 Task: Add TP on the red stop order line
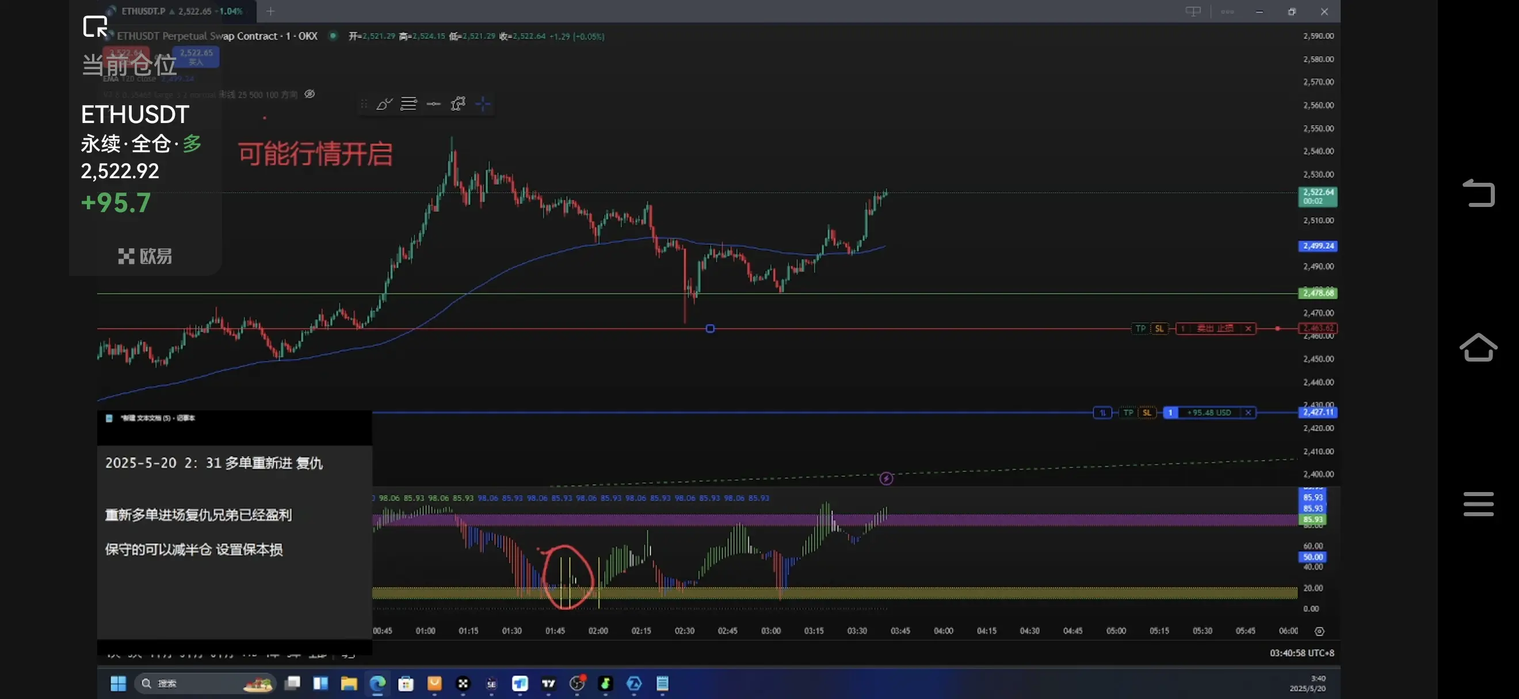coord(1140,329)
